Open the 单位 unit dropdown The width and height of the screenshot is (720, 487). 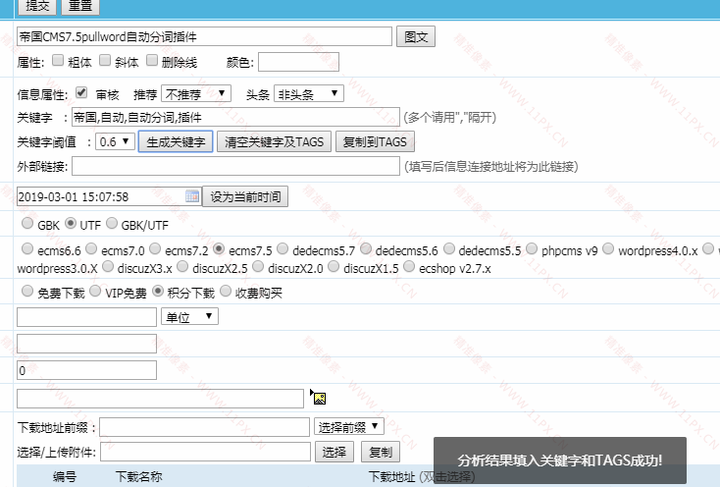tap(189, 316)
